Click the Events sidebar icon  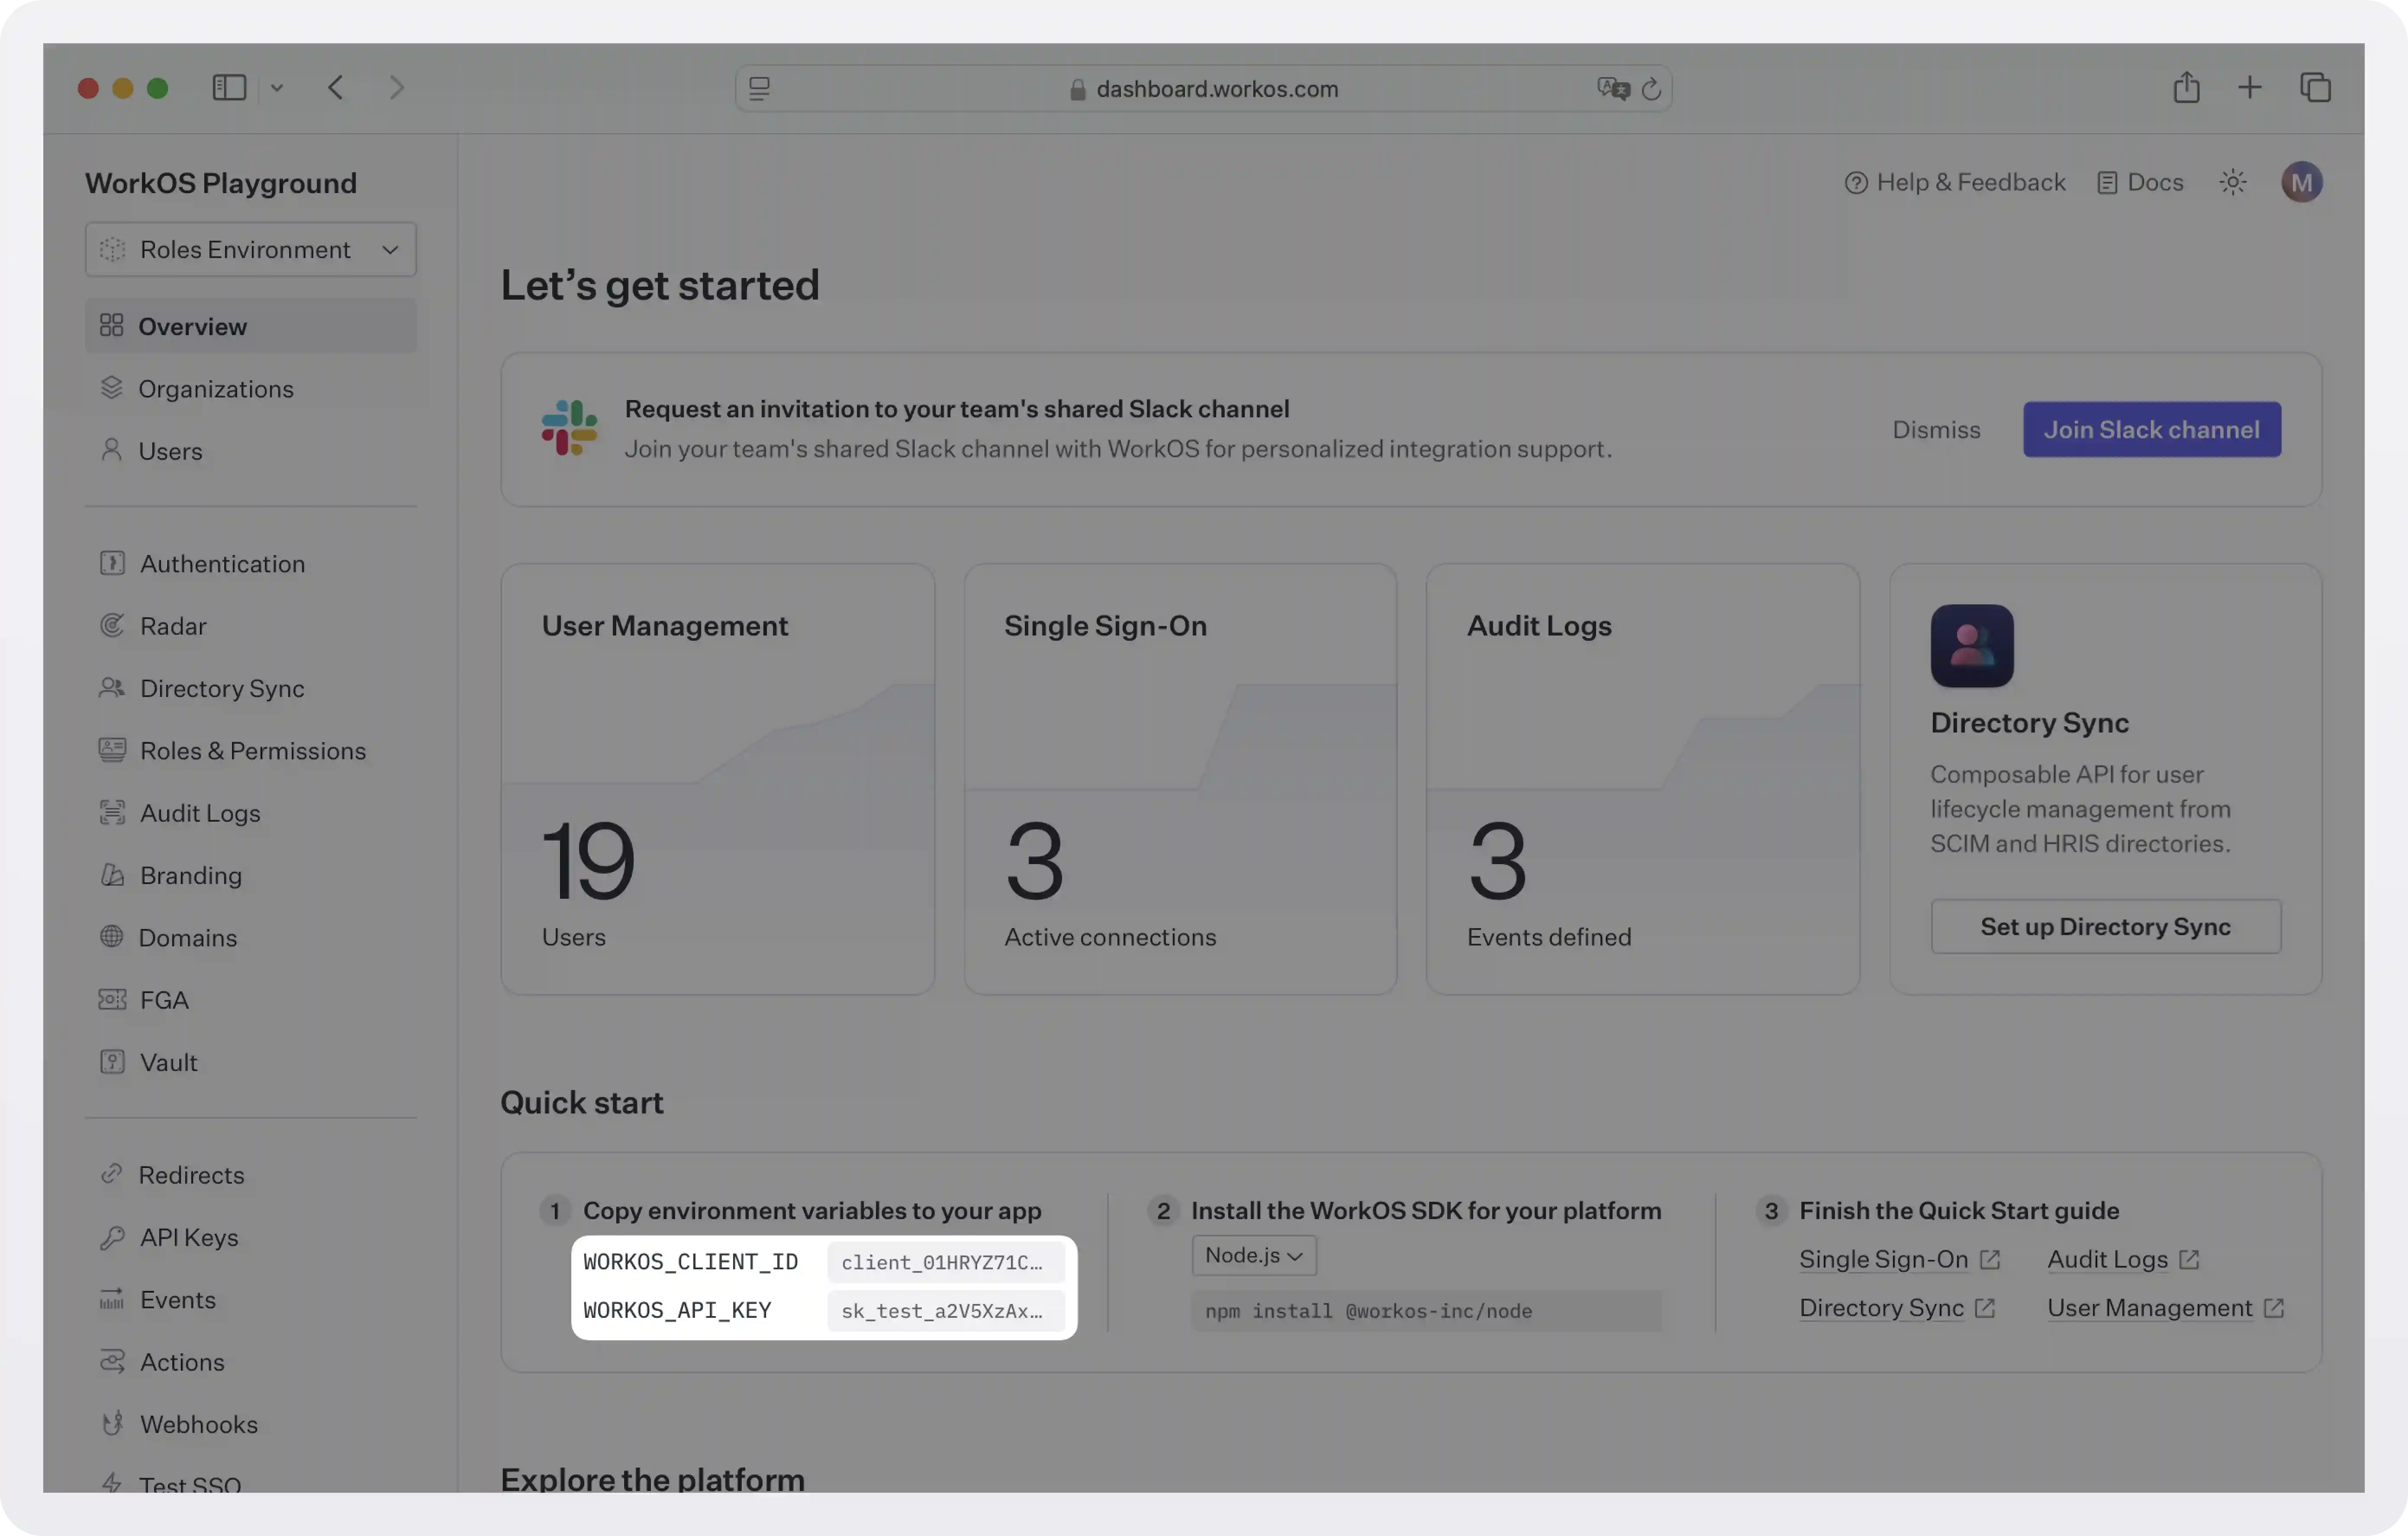[x=112, y=1299]
